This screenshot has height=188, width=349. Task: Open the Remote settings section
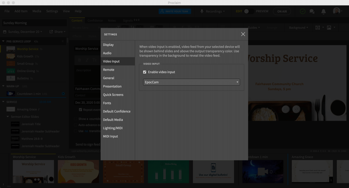[x=118, y=70]
